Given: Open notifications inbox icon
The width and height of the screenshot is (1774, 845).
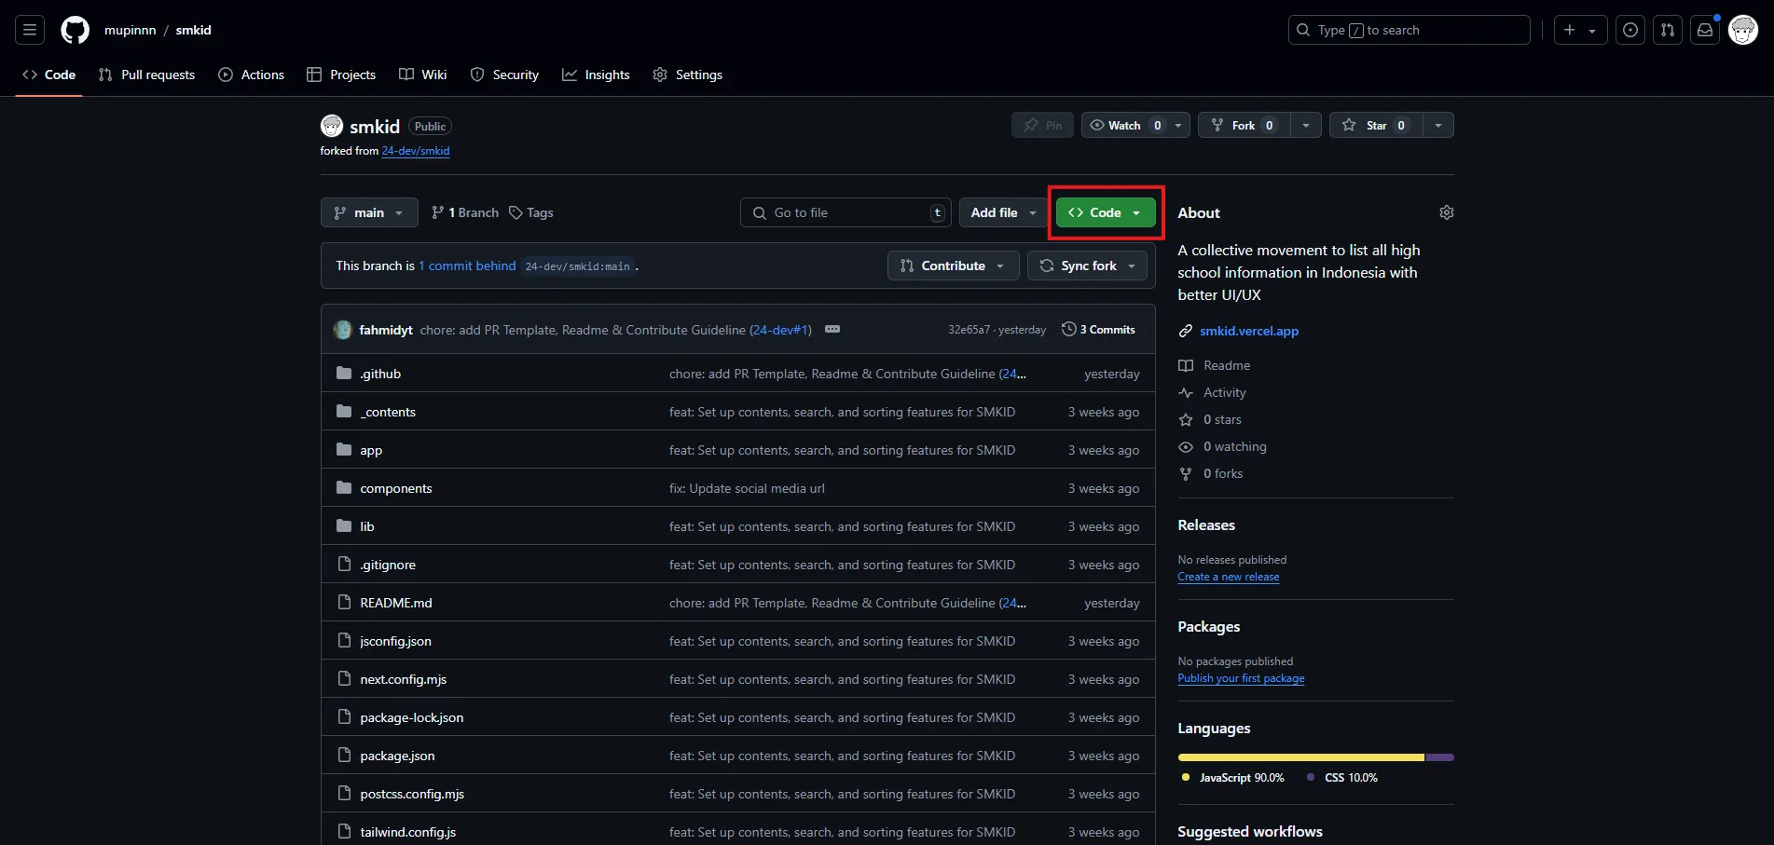Looking at the screenshot, I should pos(1705,30).
